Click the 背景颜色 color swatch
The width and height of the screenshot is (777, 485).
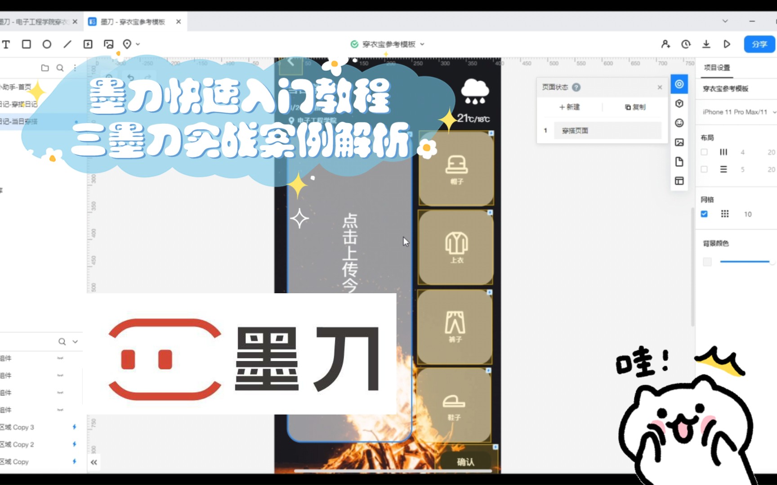pos(706,262)
